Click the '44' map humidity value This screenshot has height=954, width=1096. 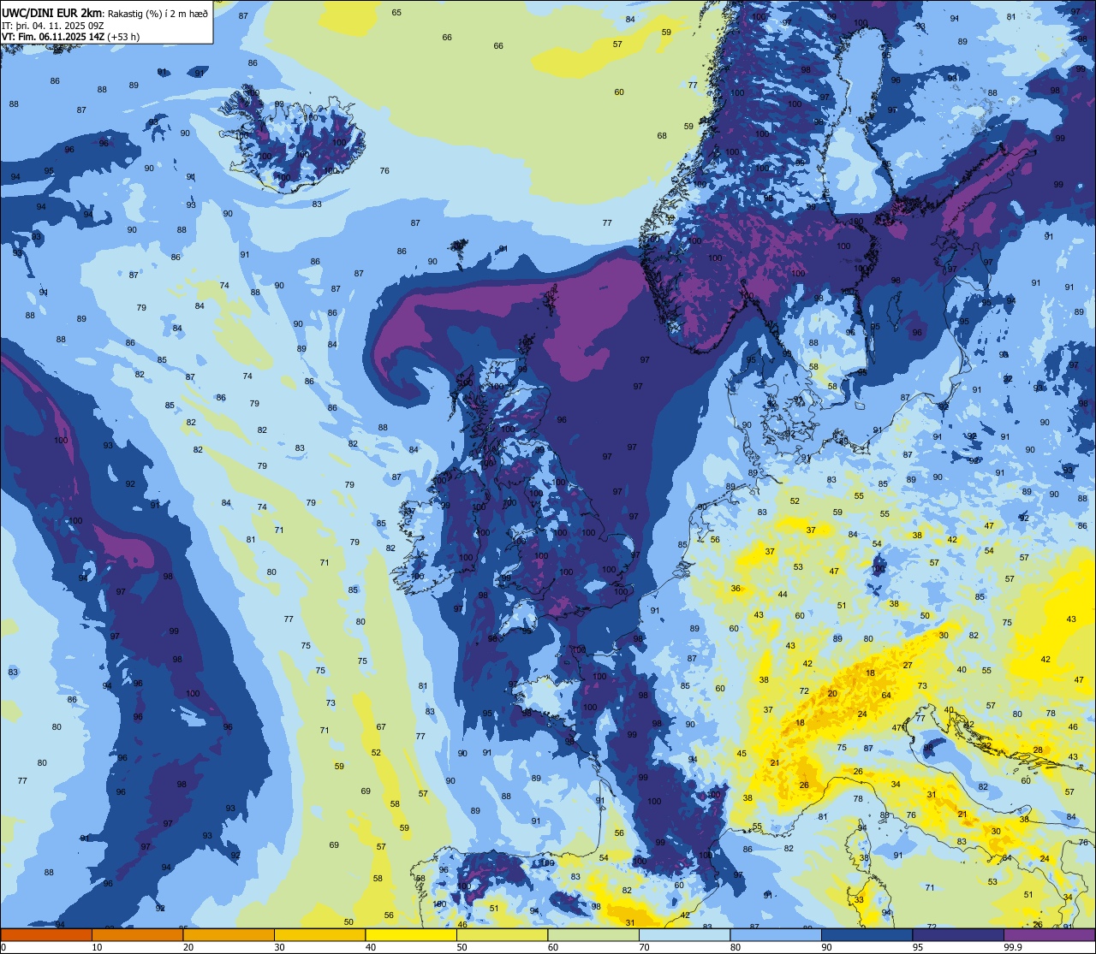tap(783, 594)
